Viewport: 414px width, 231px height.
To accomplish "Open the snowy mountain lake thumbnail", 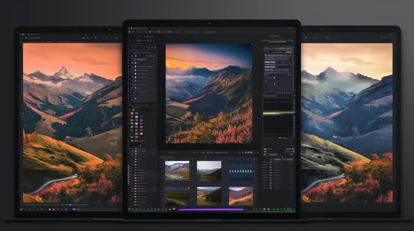I will (x=177, y=170).
